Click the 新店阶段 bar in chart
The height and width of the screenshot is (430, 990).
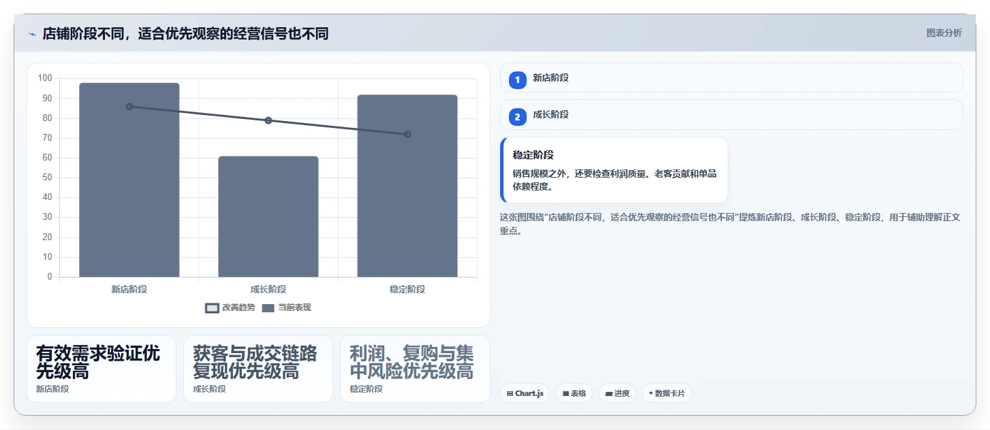pos(129,180)
